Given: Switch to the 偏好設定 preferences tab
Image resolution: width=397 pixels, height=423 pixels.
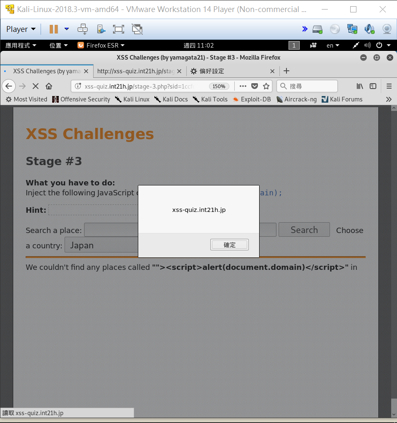Looking at the screenshot, I should click(x=212, y=71).
